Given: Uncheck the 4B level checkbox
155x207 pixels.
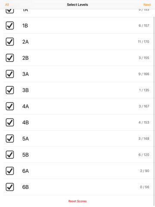Looking at the screenshot, I should pyautogui.click(x=10, y=122).
